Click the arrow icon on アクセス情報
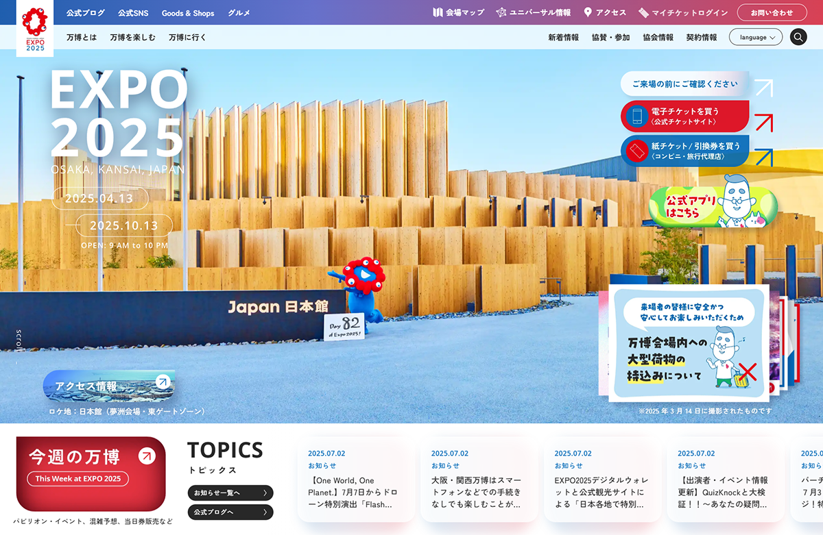The image size is (823, 535). 162,382
